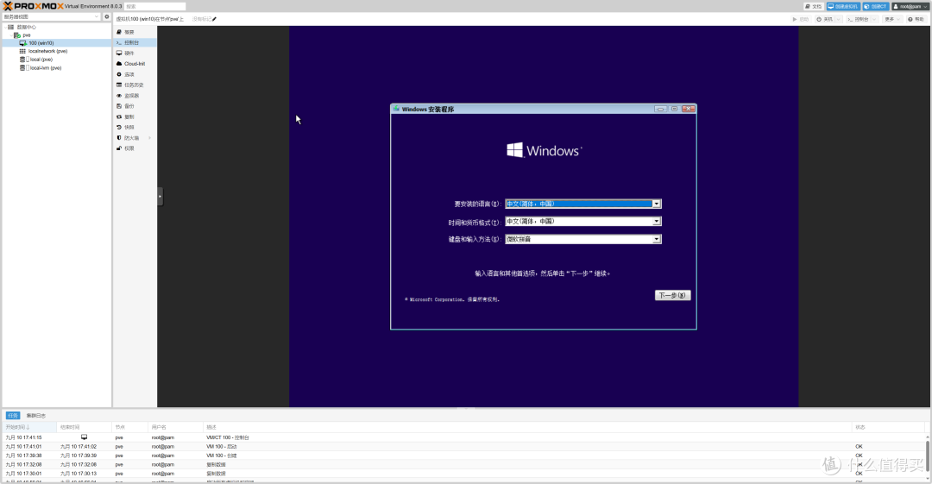Viewport: 932px width, 484px height.
Task: Select local (pve) storage in tree
Action: point(41,60)
